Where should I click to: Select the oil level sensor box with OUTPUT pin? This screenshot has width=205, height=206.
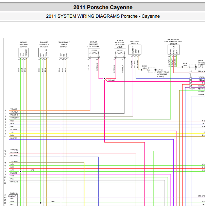click(135, 49)
